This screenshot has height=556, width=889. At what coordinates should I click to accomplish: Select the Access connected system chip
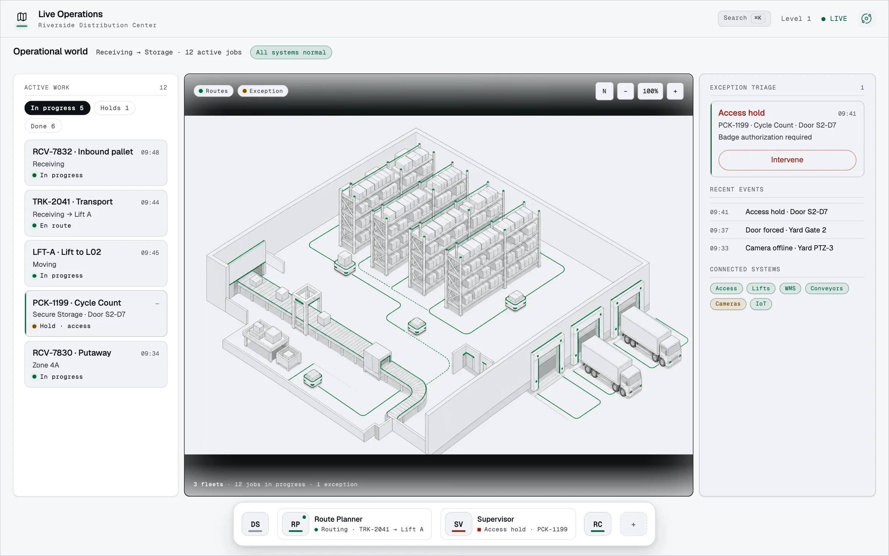pyautogui.click(x=726, y=288)
